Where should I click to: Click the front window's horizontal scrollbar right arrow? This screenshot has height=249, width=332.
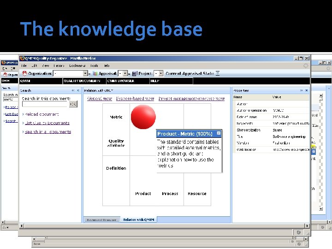click(x=307, y=225)
